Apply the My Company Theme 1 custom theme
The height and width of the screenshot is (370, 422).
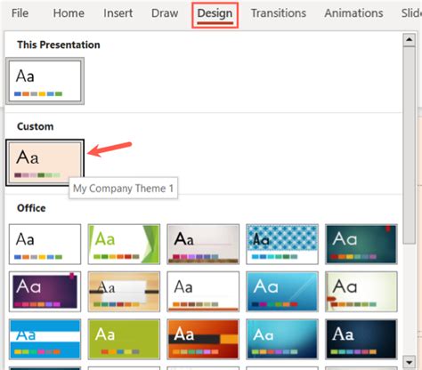45,163
